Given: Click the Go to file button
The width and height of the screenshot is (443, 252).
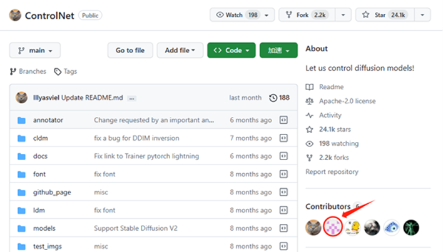Looking at the screenshot, I should point(130,50).
